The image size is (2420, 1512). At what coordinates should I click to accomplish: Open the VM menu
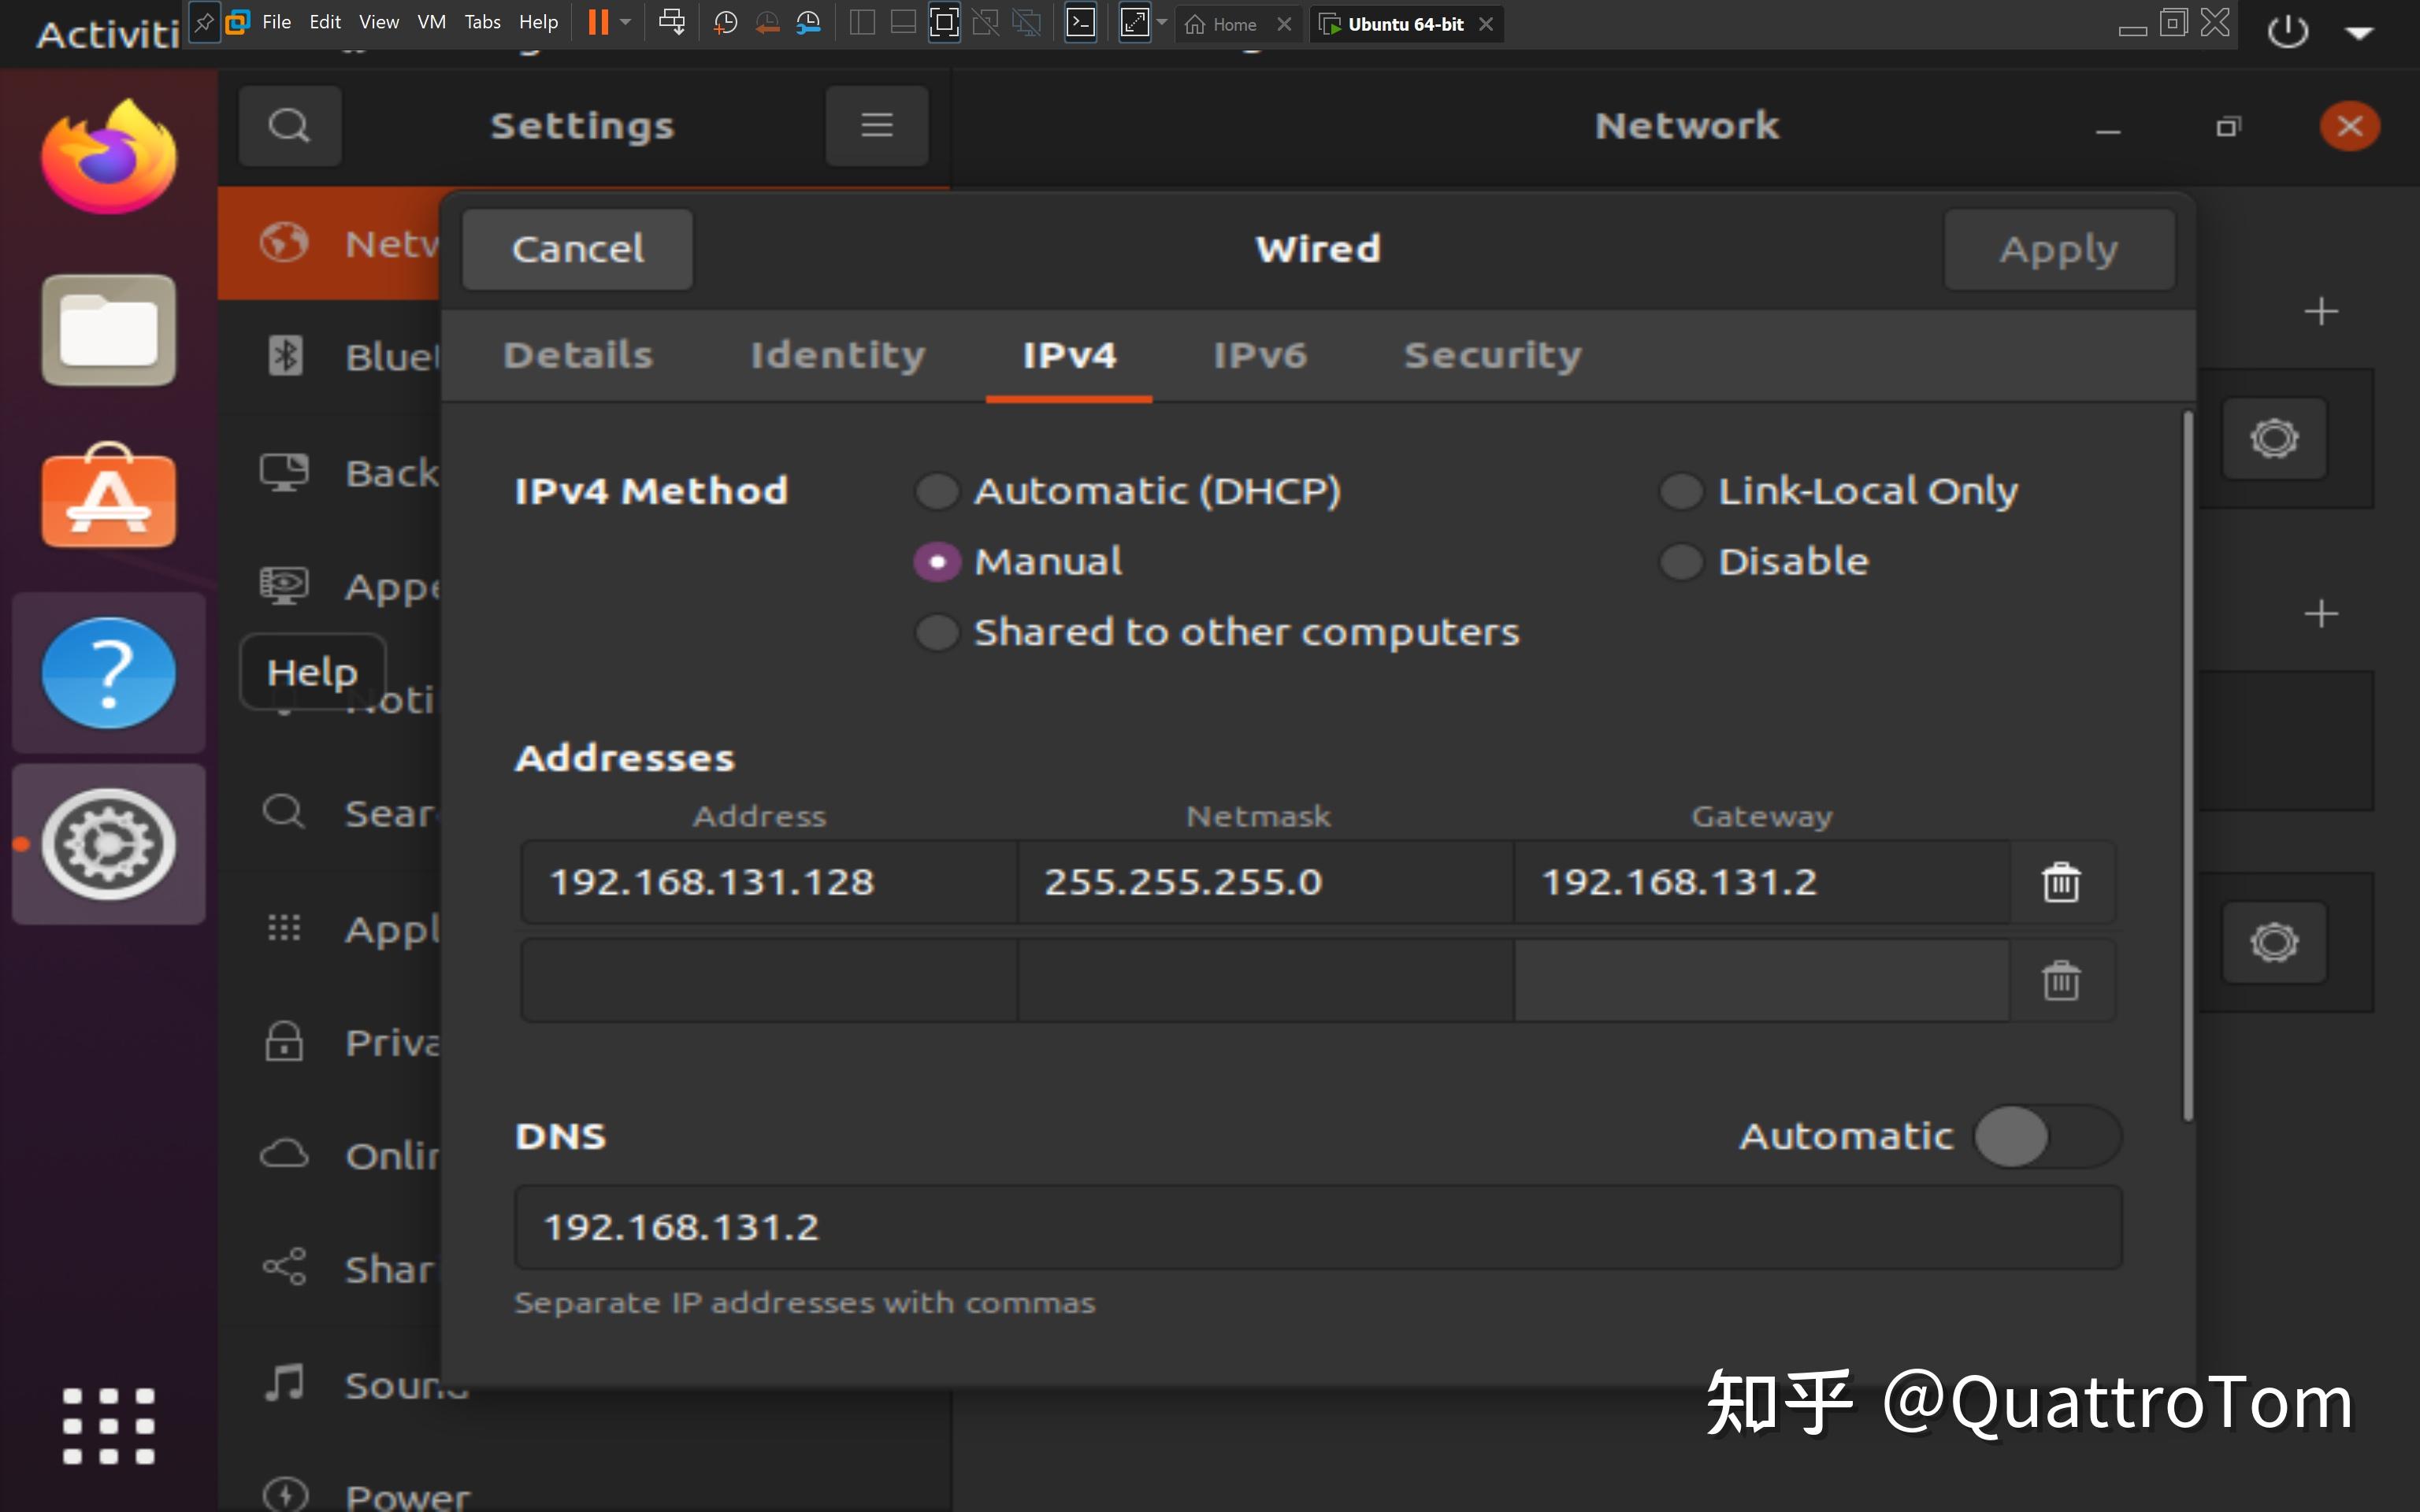tap(431, 22)
